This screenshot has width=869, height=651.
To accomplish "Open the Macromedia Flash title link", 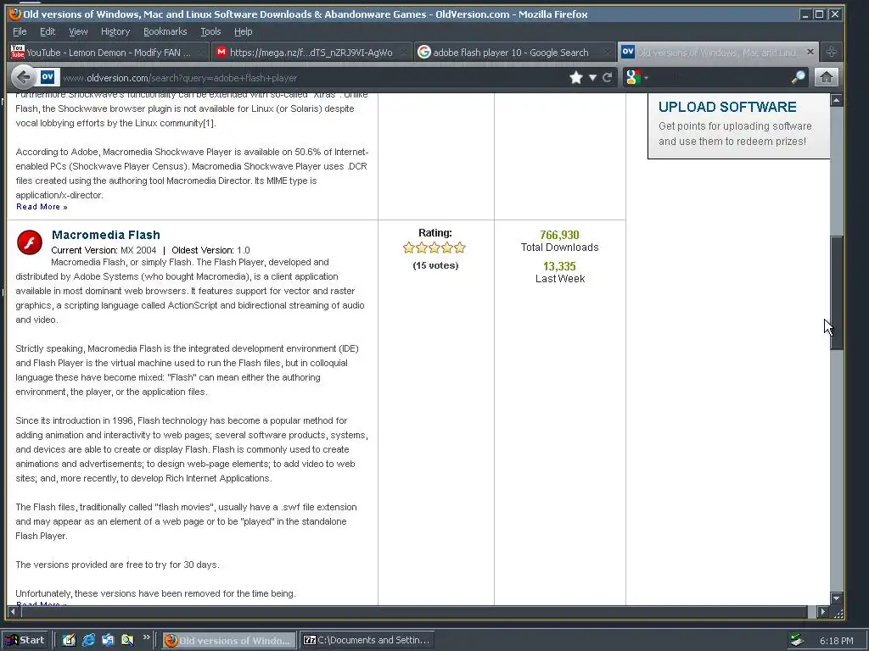I will point(106,235).
